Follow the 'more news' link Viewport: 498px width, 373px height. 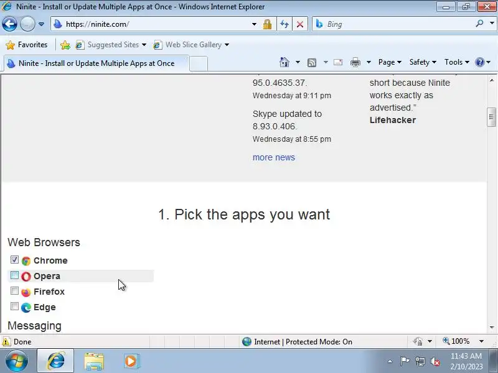tap(274, 157)
